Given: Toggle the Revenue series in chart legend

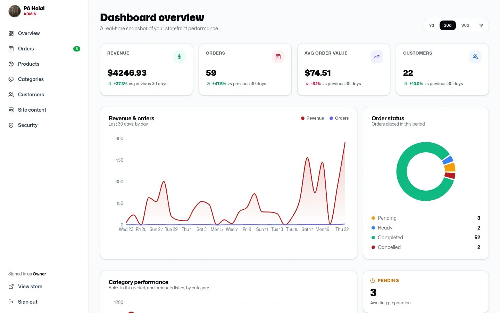Looking at the screenshot, I should (x=312, y=118).
